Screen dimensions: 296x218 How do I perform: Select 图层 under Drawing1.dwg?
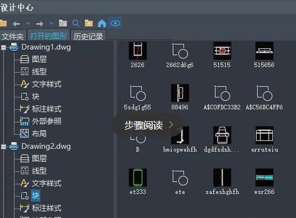39,59
